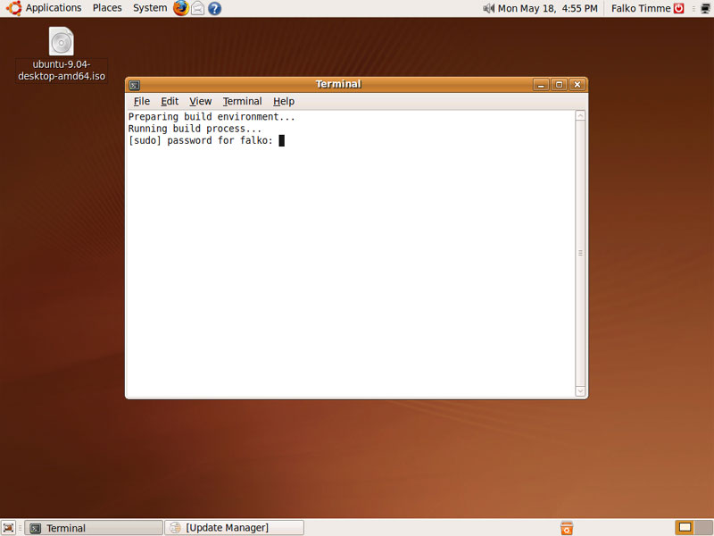Select the ubuntu-9.04-desktop-amd64.iso desktop file
The height and width of the screenshot is (536, 714).
point(62,54)
